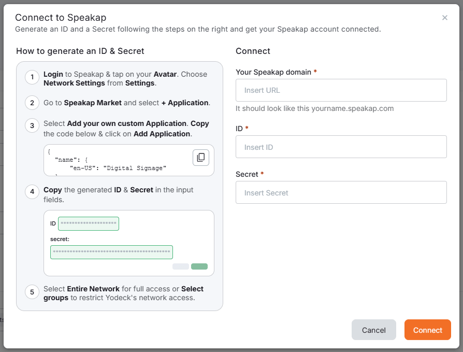The height and width of the screenshot is (352, 463).
Task: Click the 'Secret' field label
Action: [247, 174]
